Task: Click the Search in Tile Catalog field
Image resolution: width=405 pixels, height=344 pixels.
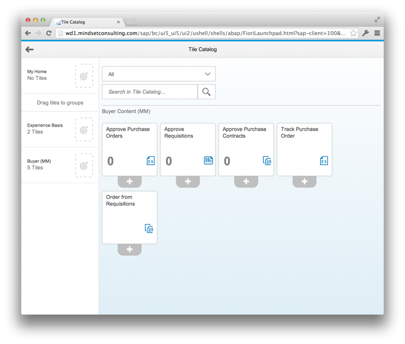Action: click(x=150, y=92)
